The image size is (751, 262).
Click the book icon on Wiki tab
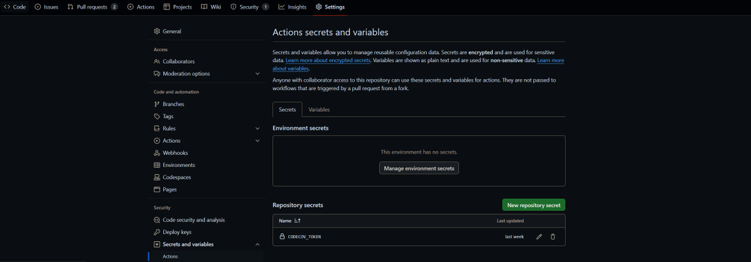click(204, 7)
